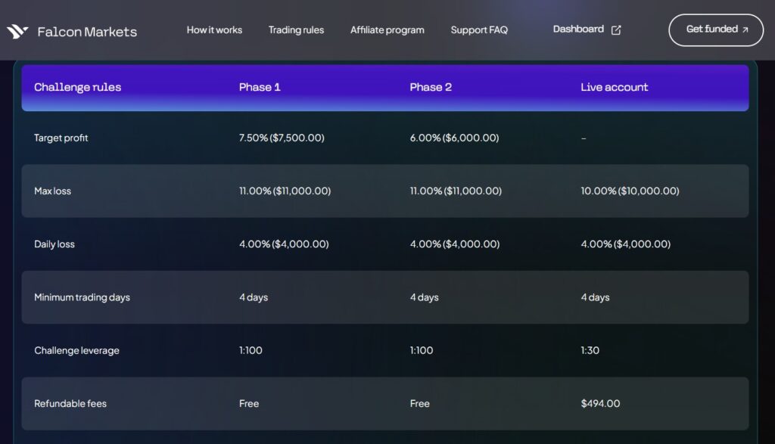Click the Max loss row label
775x444 pixels.
coord(52,191)
